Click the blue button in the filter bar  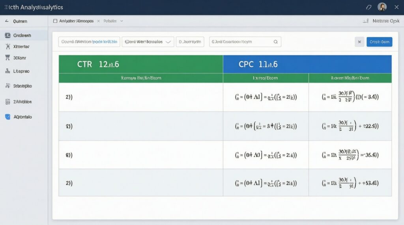379,42
